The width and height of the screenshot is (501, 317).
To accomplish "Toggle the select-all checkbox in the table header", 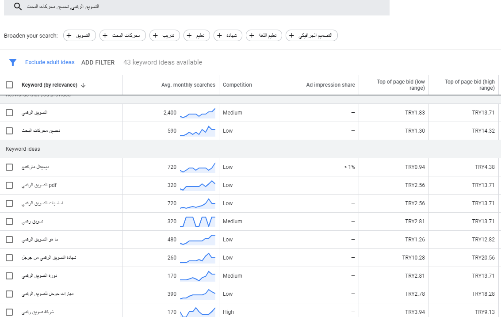I will [x=9, y=85].
